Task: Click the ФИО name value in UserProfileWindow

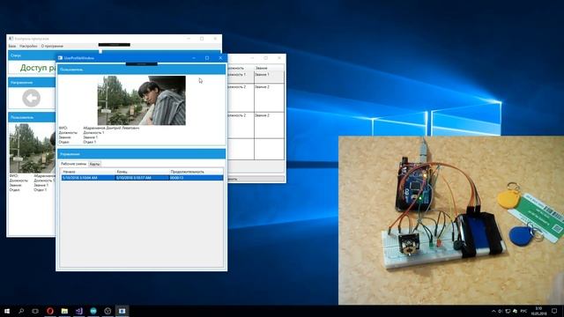Action: coord(111,128)
